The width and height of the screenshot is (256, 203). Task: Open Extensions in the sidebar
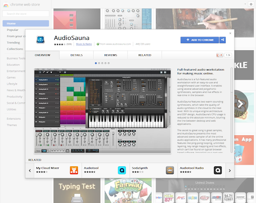click(14, 119)
